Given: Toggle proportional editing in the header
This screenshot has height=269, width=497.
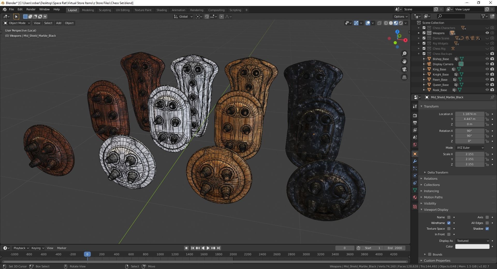Looking at the screenshot, I should point(221,17).
